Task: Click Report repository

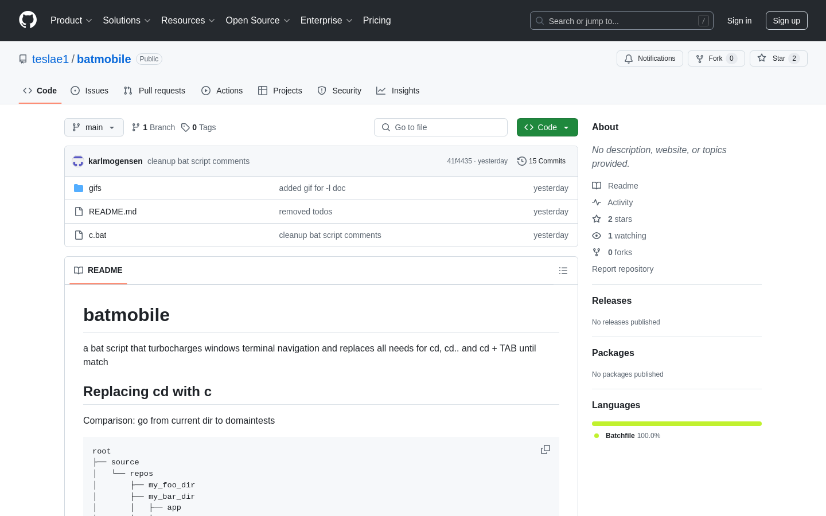Action: 622,269
